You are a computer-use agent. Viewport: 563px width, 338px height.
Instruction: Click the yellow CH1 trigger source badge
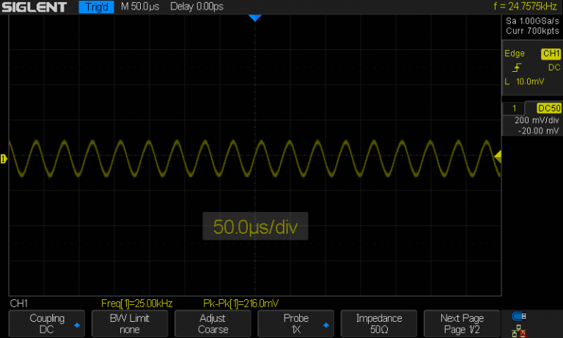(x=550, y=54)
